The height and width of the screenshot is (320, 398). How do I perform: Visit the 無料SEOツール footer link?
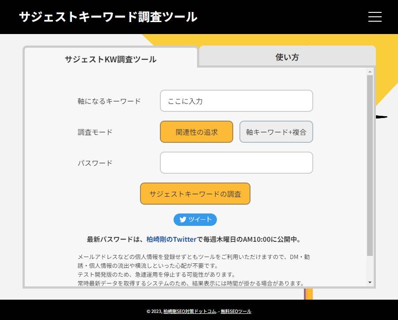236,311
